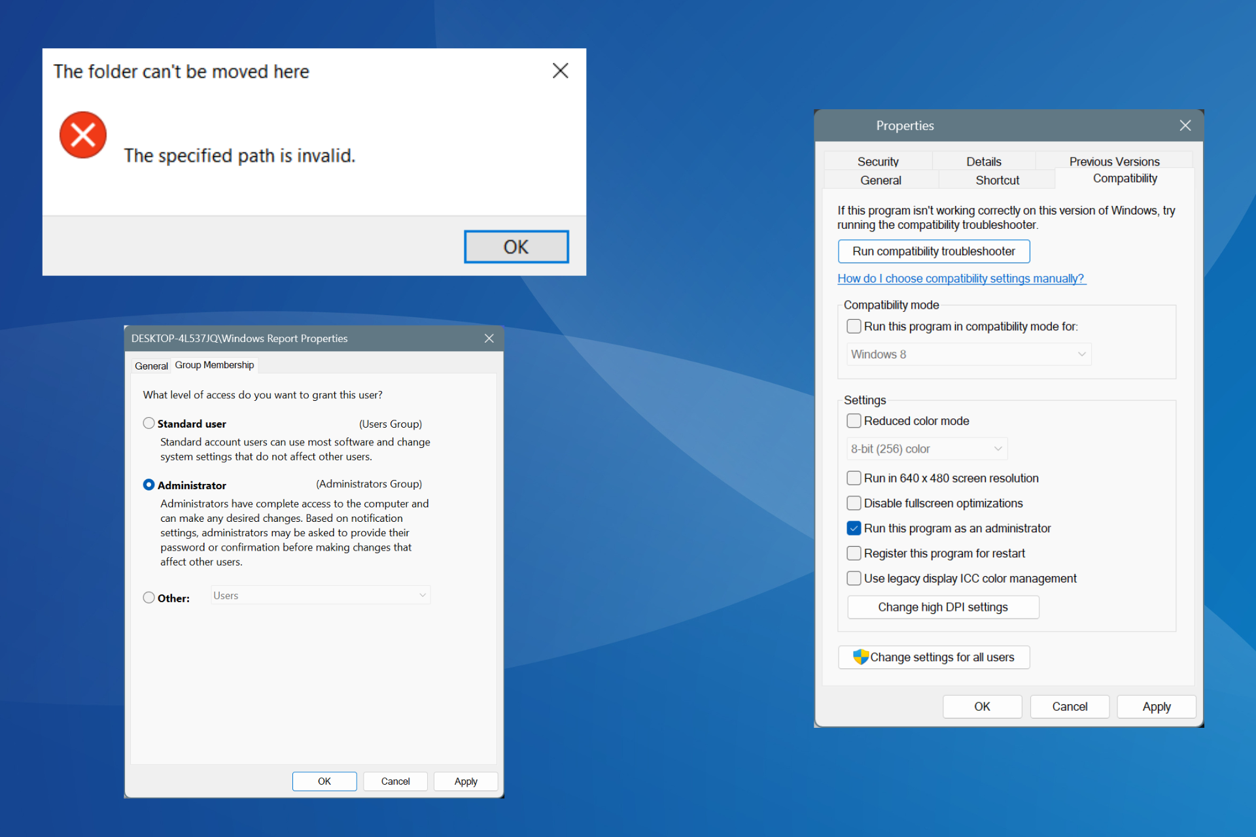Click the close X icon on error dialog

pos(560,71)
